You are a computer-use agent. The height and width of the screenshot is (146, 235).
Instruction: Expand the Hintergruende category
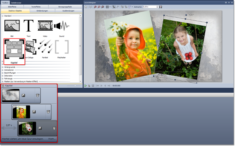[x=3, y=67]
